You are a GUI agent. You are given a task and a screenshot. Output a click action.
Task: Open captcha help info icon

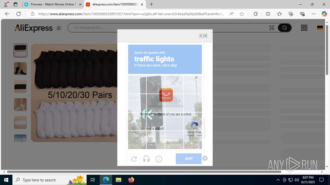[159, 159]
